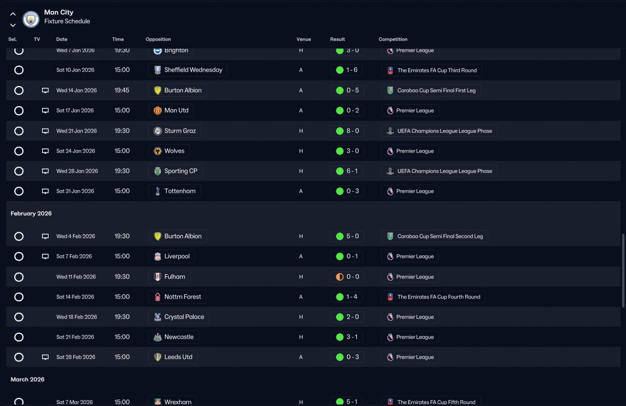Open the Crystal Palace opposition button

(179, 317)
